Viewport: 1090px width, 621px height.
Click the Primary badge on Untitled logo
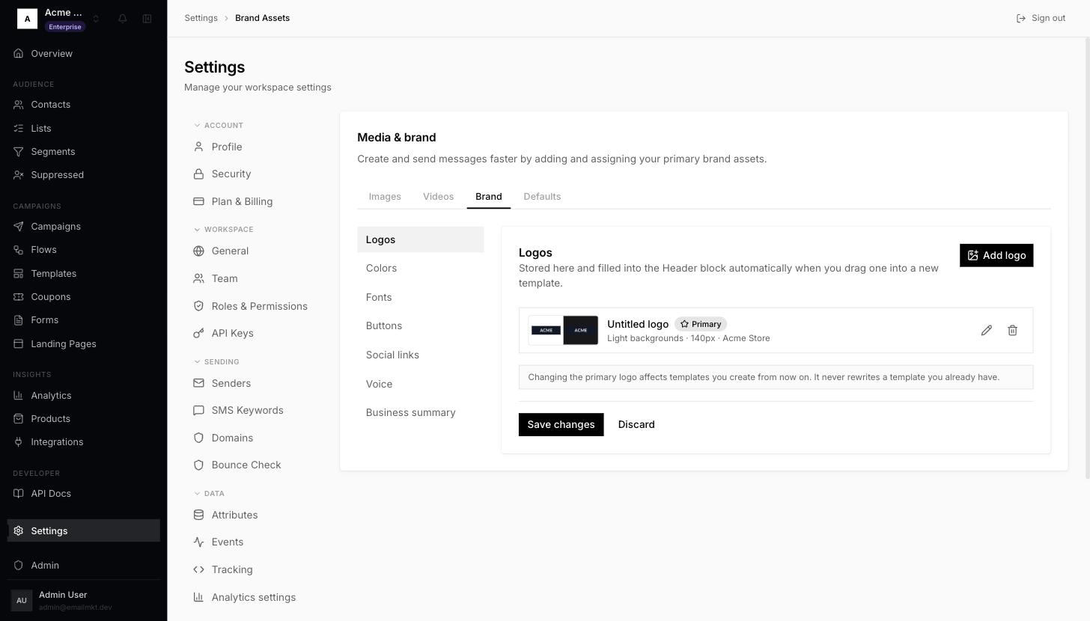(701, 324)
